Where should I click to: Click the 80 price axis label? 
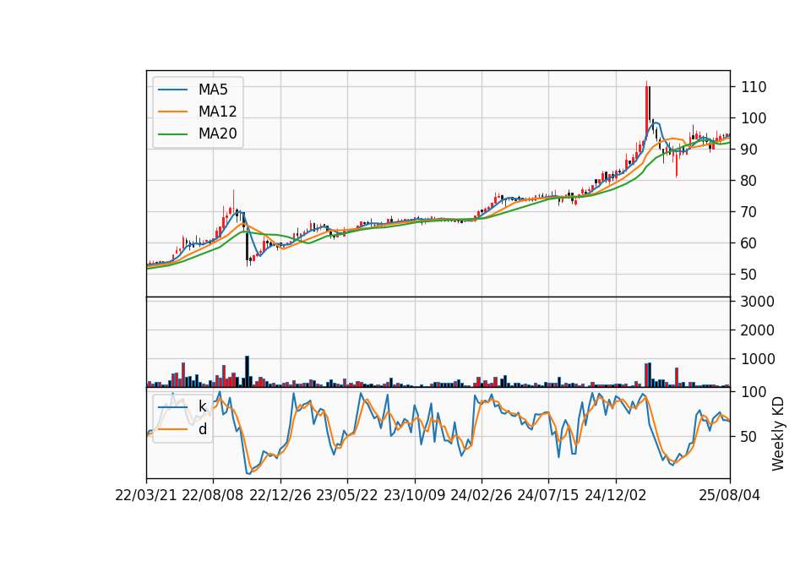749,181
